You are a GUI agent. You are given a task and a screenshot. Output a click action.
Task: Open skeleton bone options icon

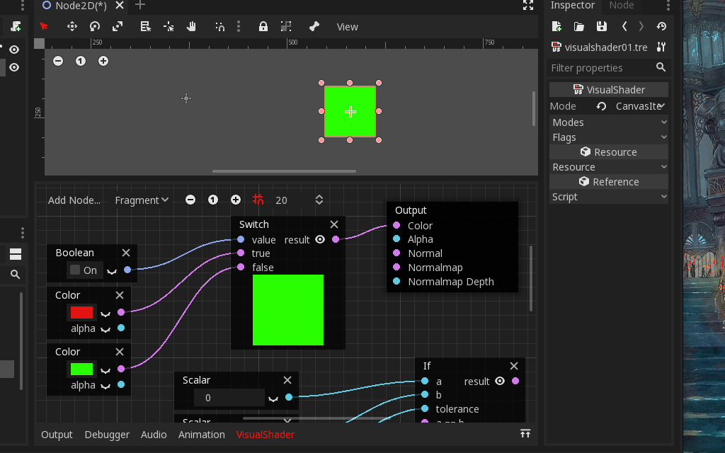click(x=314, y=26)
